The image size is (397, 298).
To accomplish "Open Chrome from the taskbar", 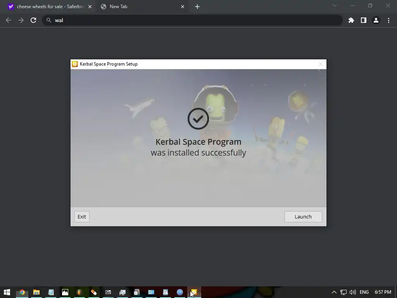I will tap(22, 292).
